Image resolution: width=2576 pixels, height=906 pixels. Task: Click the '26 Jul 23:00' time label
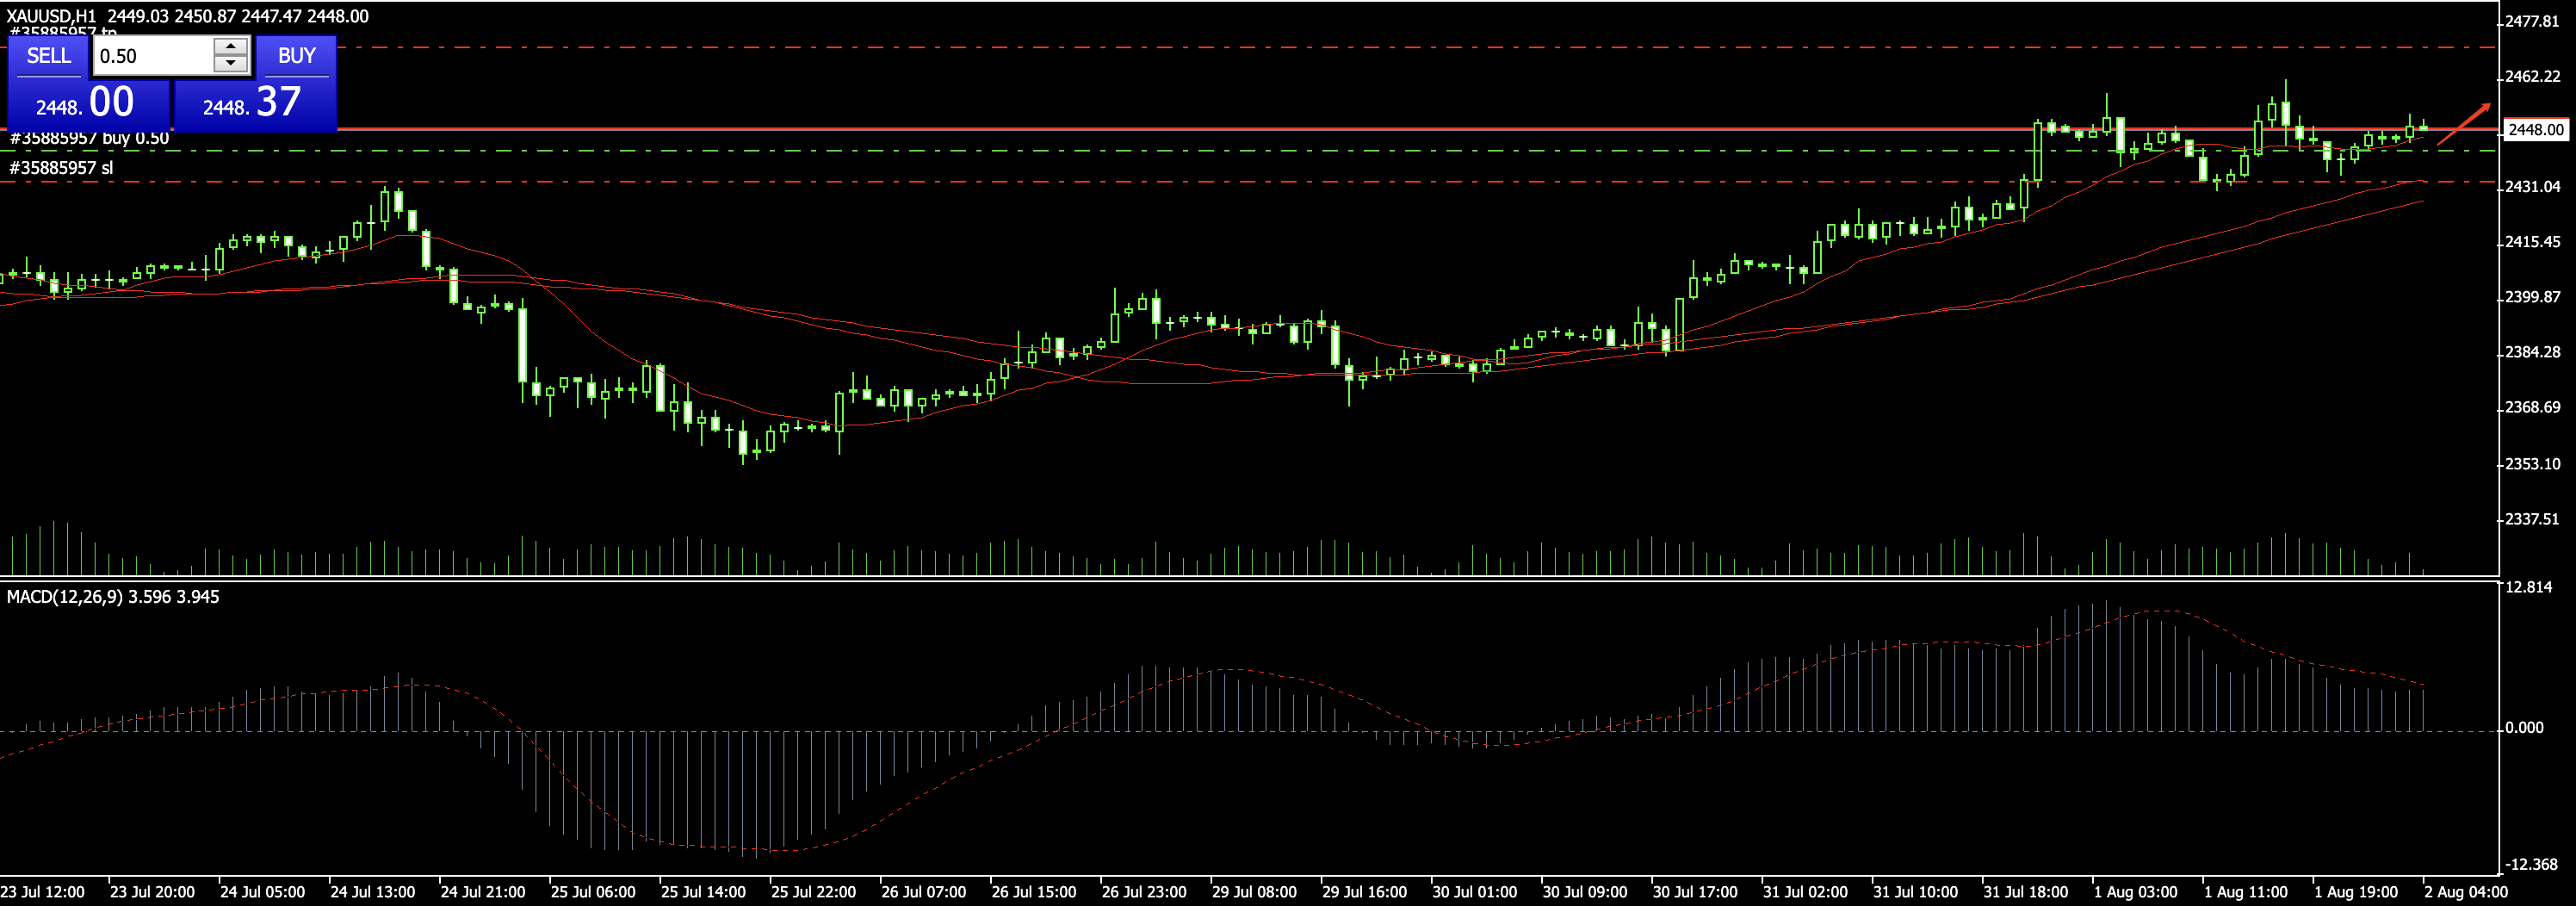click(1144, 892)
